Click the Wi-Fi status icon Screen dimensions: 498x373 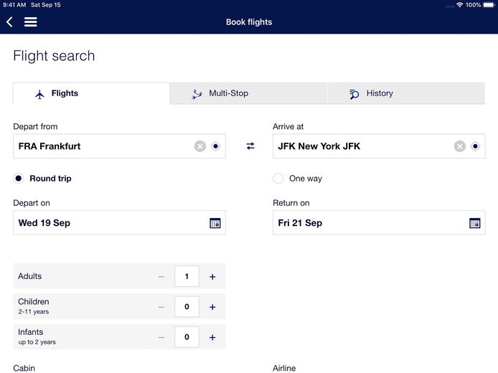coord(459,5)
